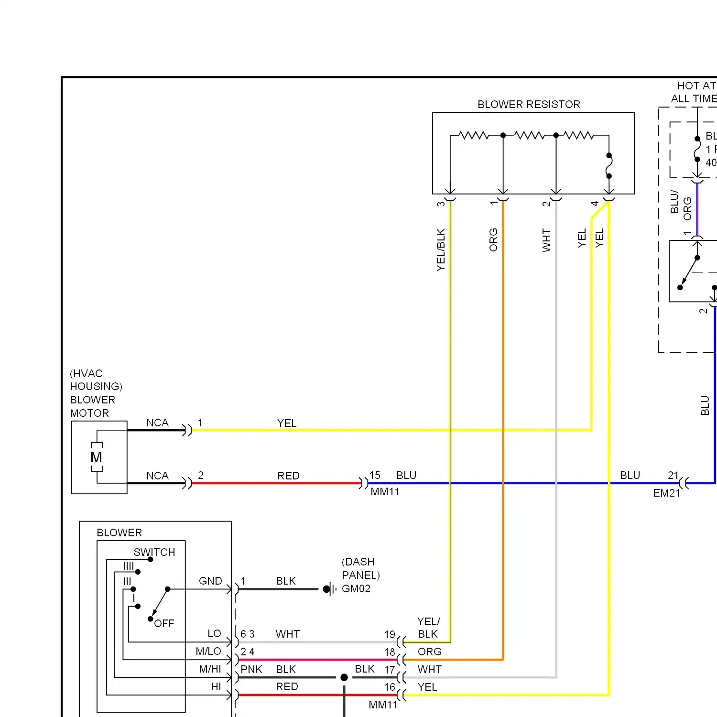Click the thermal fuse symbol inside blower resistor
This screenshot has height=717, width=717.
point(609,166)
